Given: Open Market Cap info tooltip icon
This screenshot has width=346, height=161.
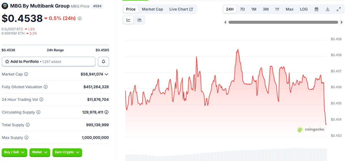Looking at the screenshot, I should (26, 74).
